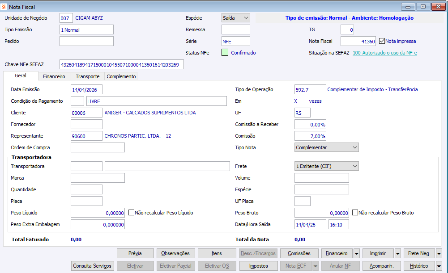The height and width of the screenshot is (273, 448).
Task: Switch to the Complemento tab
Action: click(x=121, y=76)
